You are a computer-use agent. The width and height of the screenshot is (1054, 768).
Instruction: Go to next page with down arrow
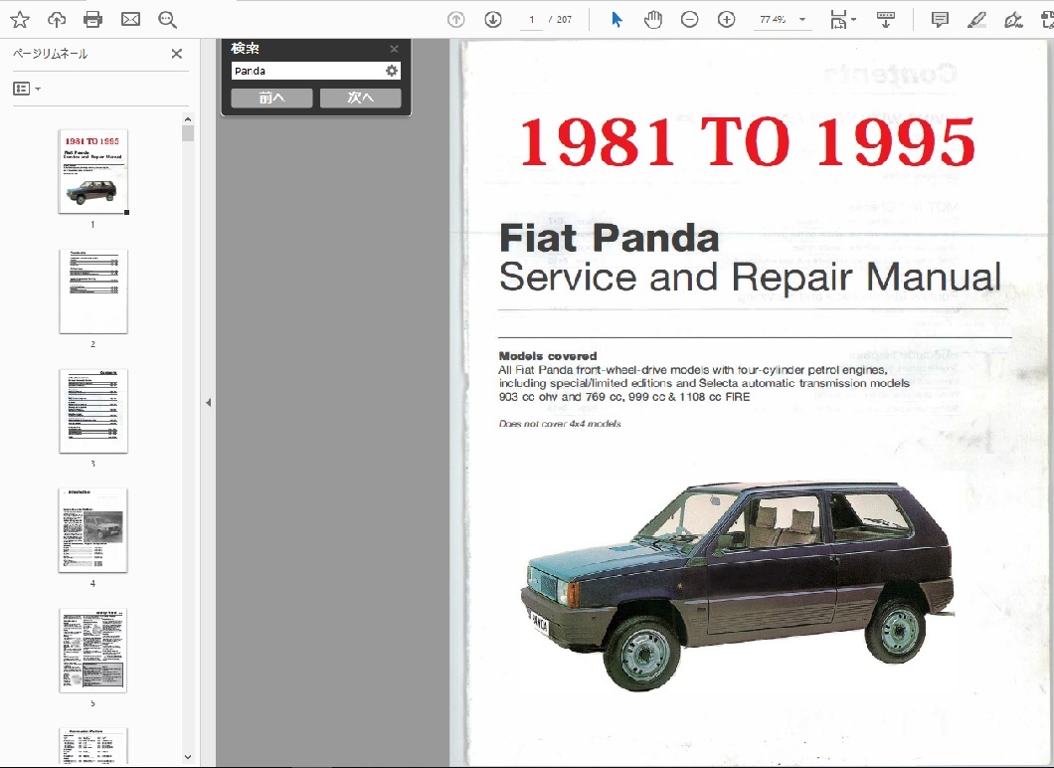point(493,20)
